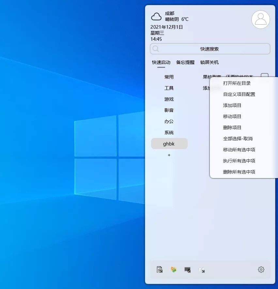Launch the colorful orange-green icon in bottom bar

[174, 269]
